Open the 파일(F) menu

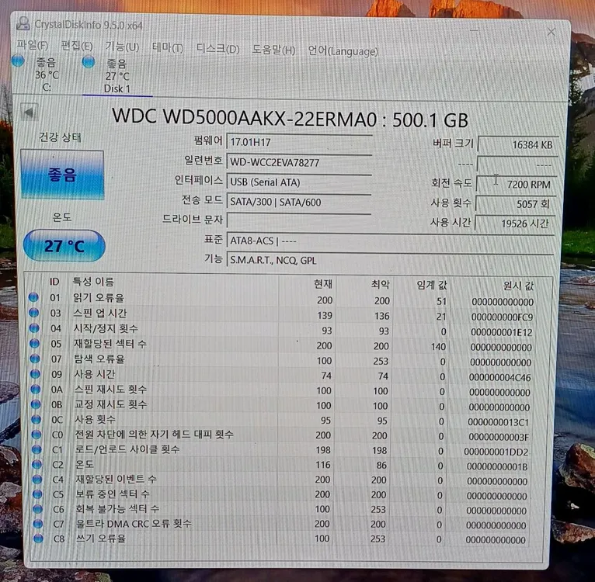tap(33, 46)
